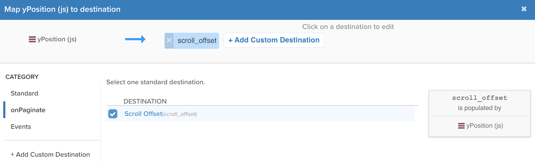Image resolution: width=535 pixels, height=161 pixels.
Task: Click the DESTINATION column header
Action: point(145,101)
